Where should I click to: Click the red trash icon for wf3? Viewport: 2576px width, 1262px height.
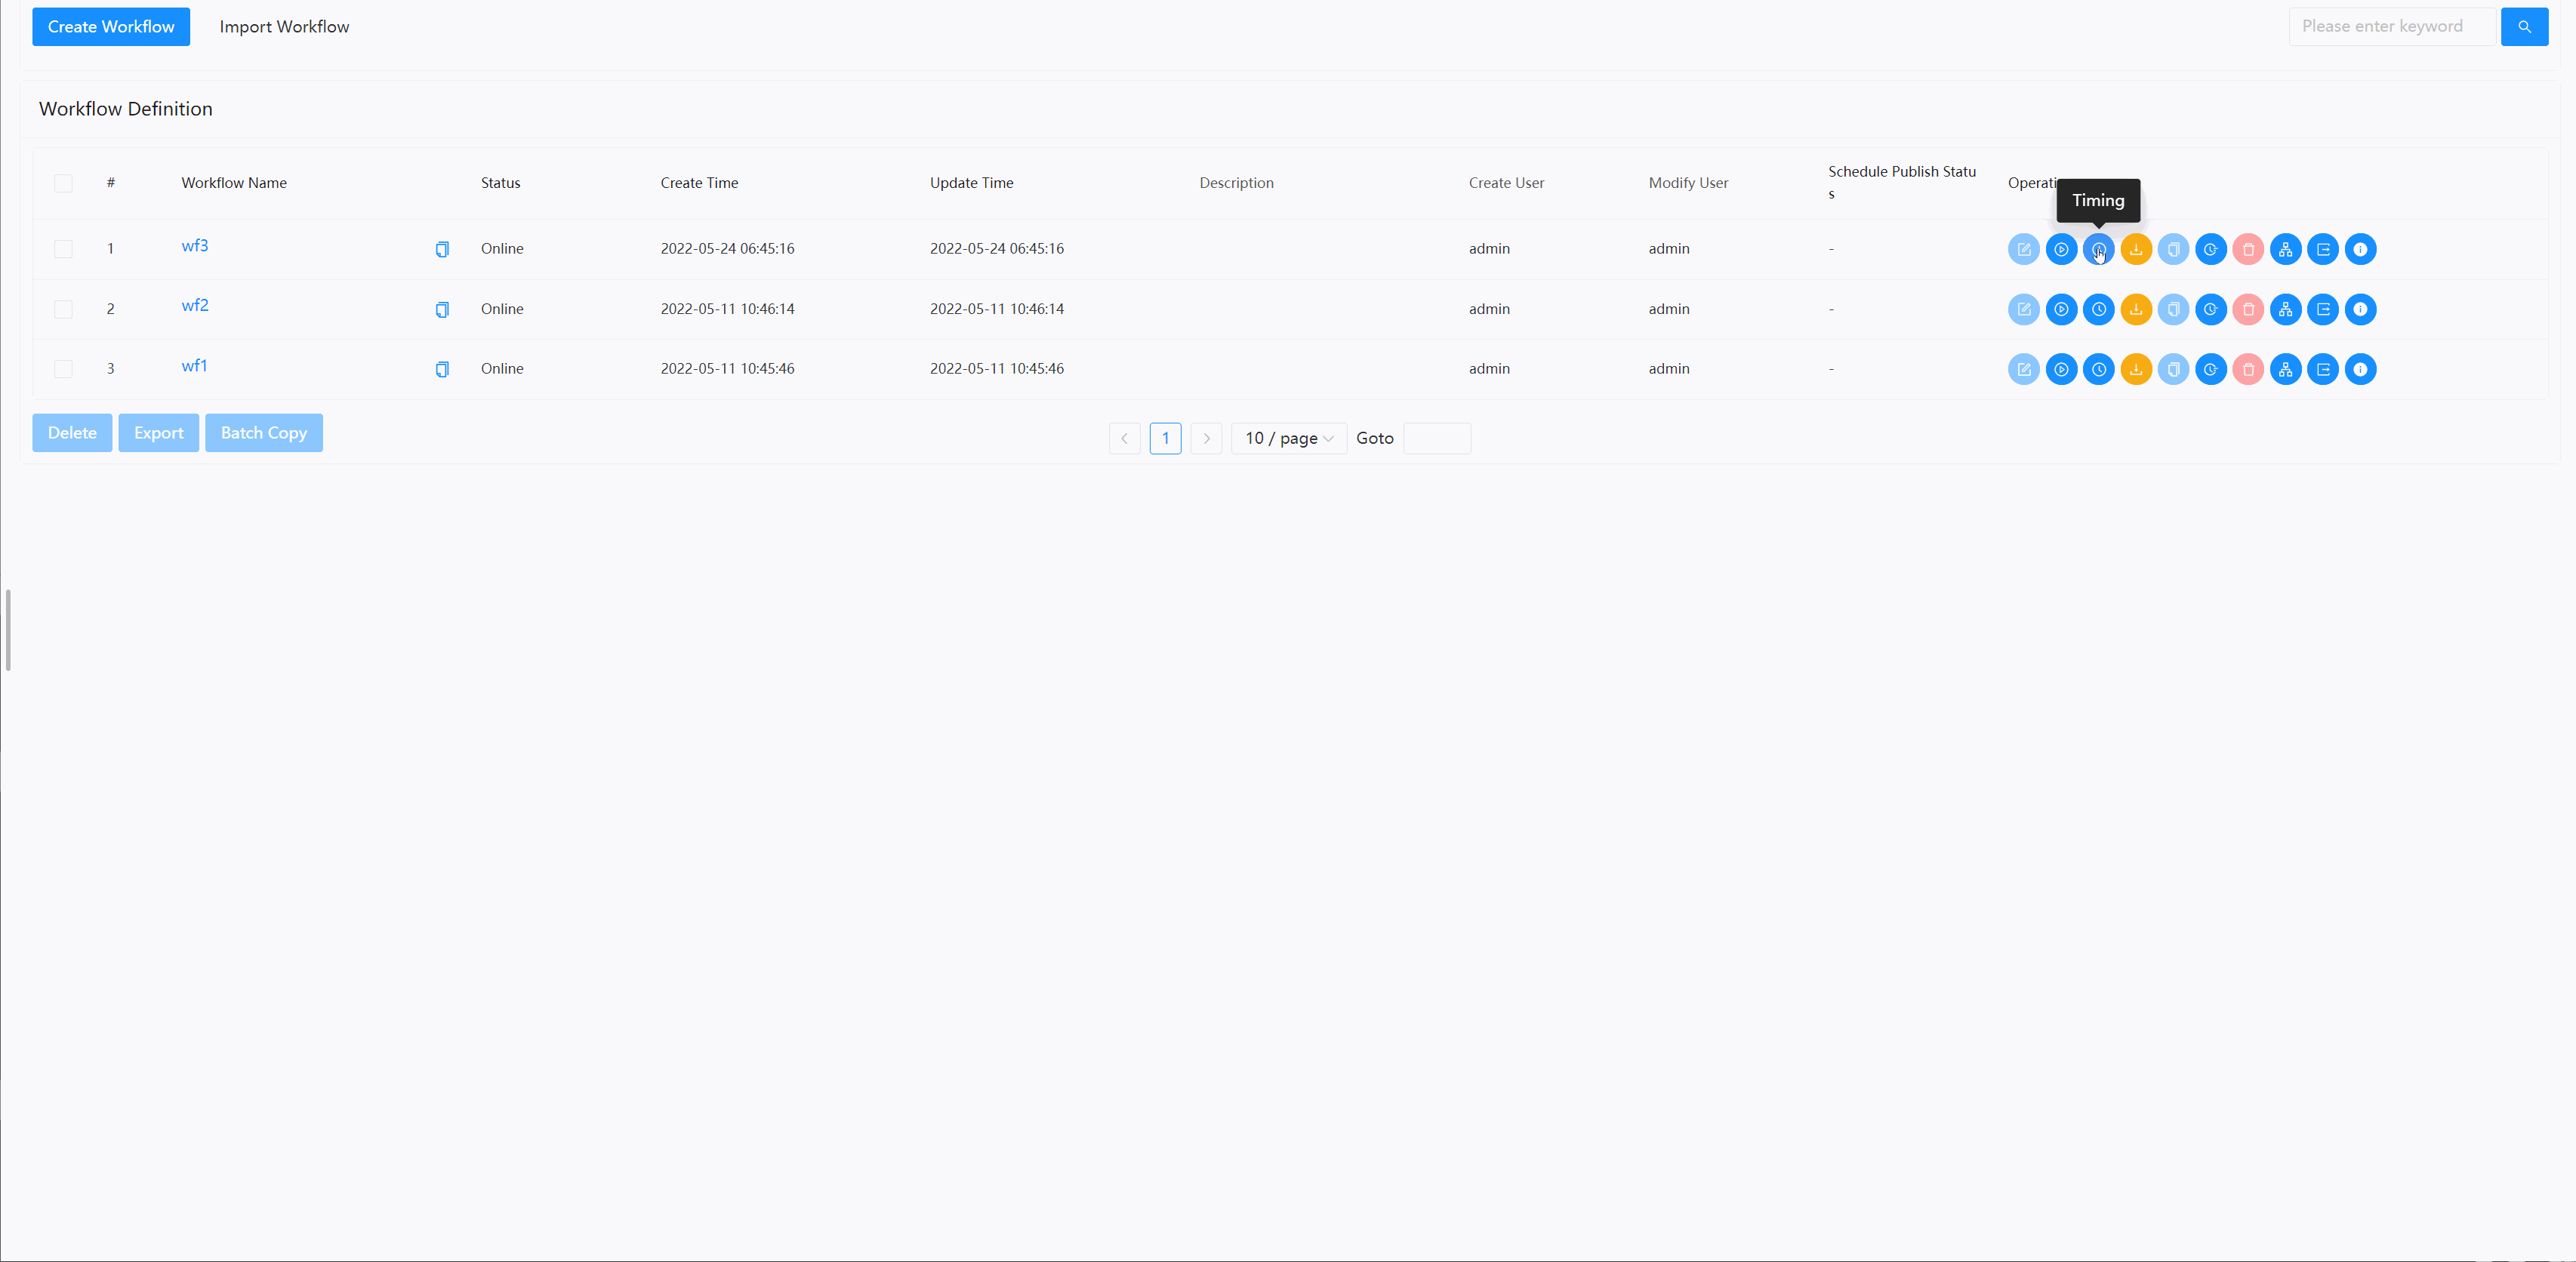click(2248, 249)
